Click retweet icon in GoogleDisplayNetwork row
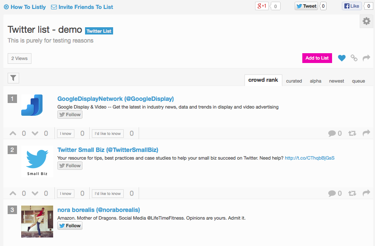The width and height of the screenshot is (375, 246). pos(352,133)
